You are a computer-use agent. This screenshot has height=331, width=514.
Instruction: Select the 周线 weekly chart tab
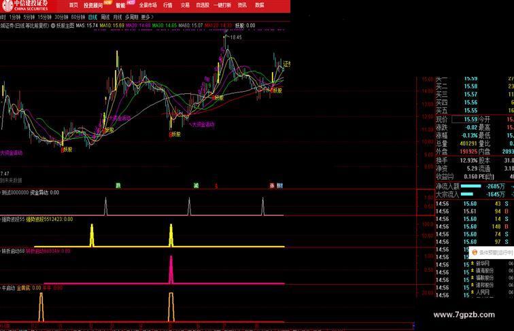105,17
